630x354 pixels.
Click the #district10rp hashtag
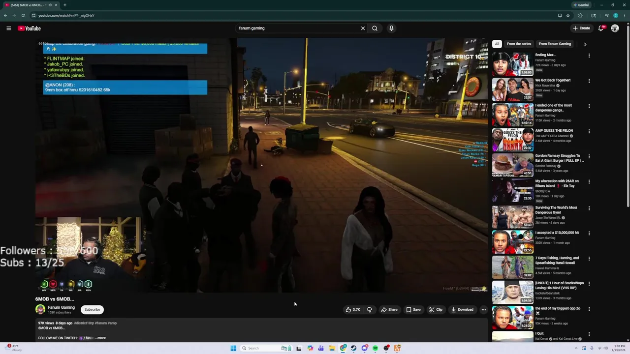pyautogui.click(x=84, y=323)
